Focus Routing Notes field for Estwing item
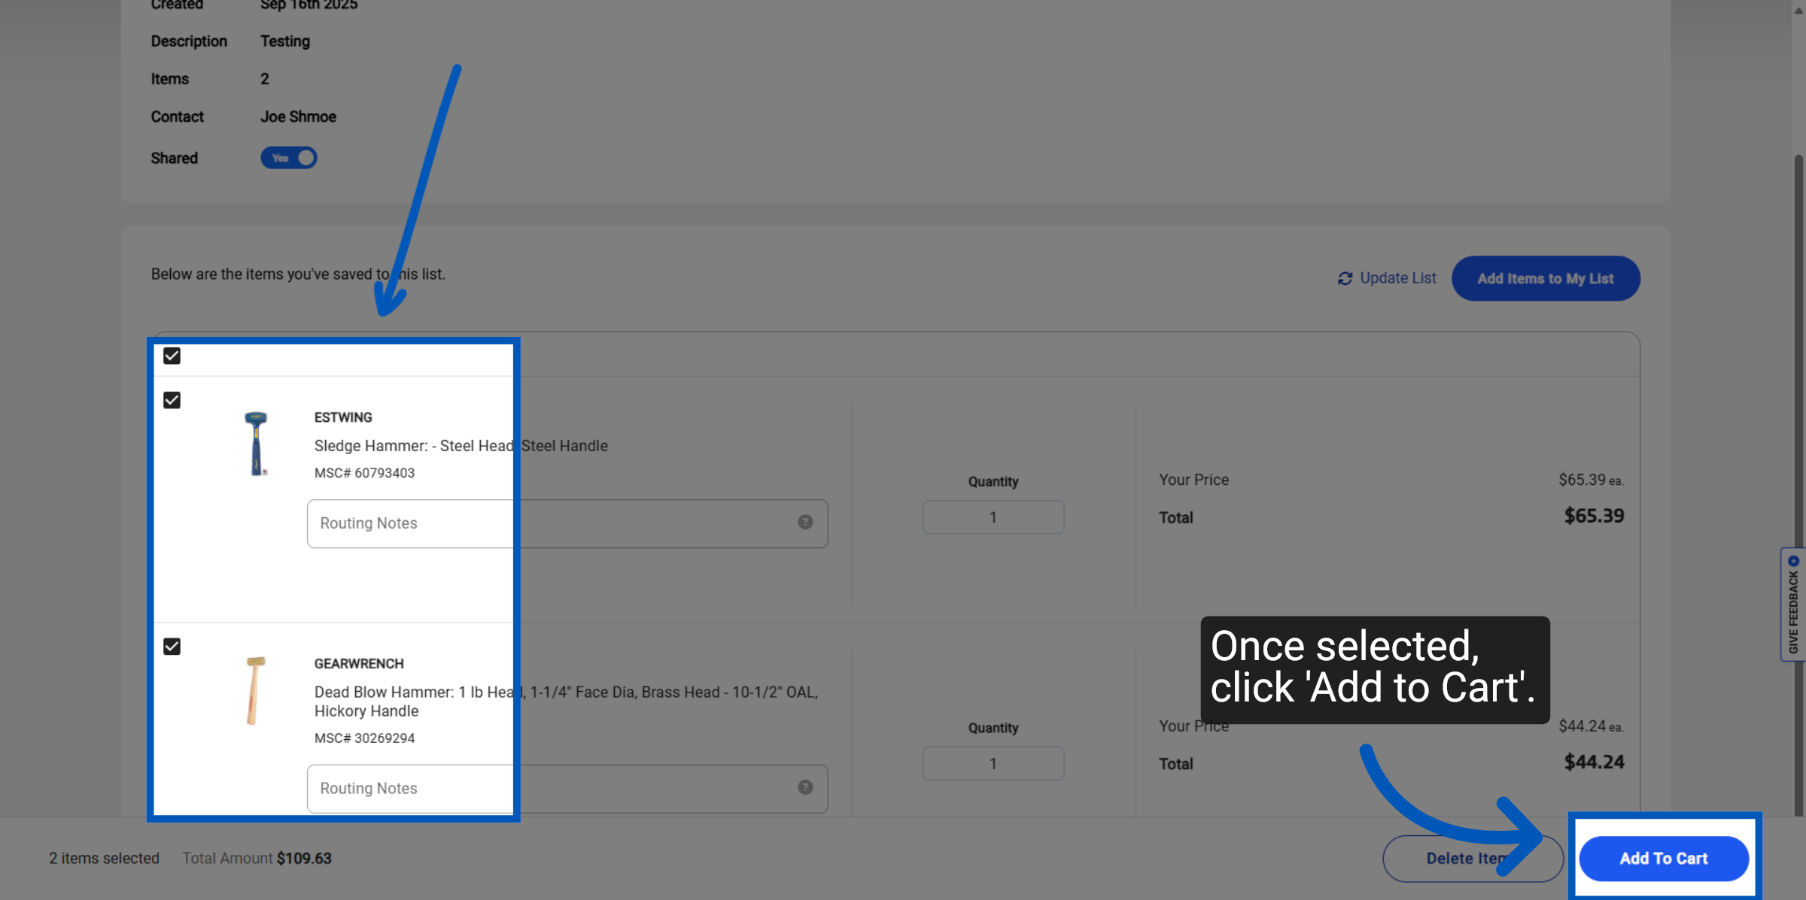Screen dimensions: 1806x900 pos(567,523)
